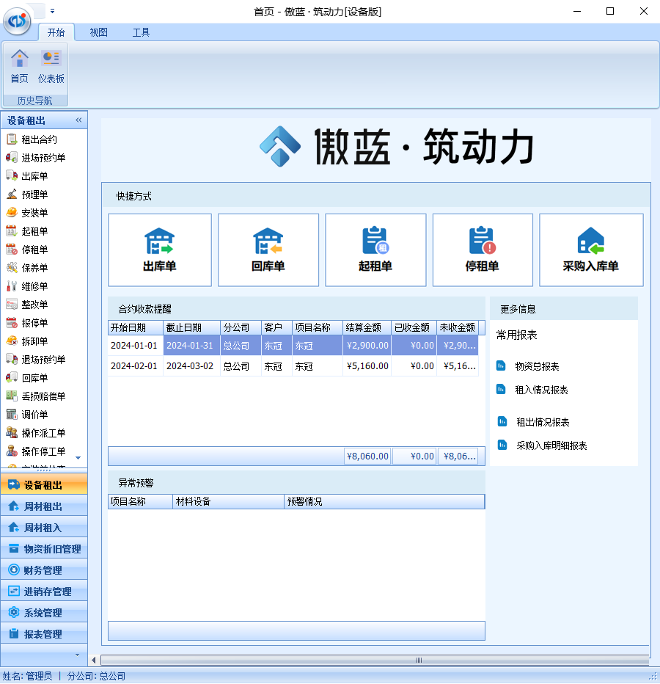Open the 首页 (Home) icon in ribbon

click(x=19, y=65)
